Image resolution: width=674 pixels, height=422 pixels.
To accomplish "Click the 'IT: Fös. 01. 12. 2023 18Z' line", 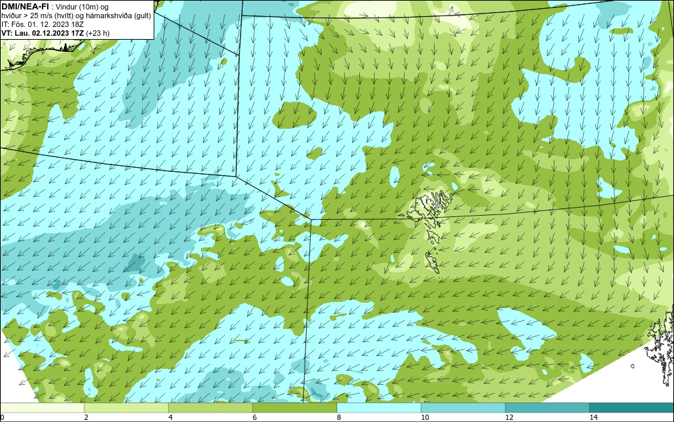I will pyautogui.click(x=42, y=24).
